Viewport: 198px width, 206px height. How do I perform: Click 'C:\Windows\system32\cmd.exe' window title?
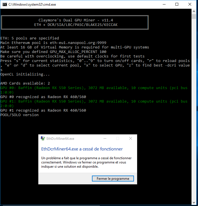pos(32,5)
